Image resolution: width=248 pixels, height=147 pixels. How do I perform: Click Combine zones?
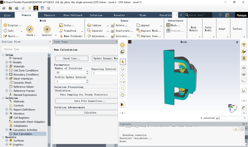(x=94, y=25)
